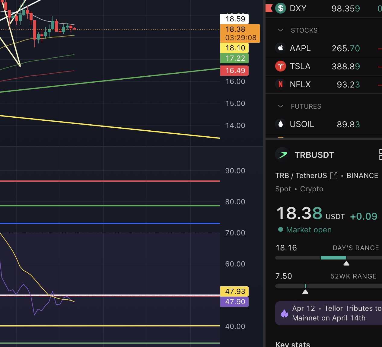Select the NFLX watchlist row
Image resolution: width=382 pixels, height=347 pixels.
pyautogui.click(x=324, y=84)
